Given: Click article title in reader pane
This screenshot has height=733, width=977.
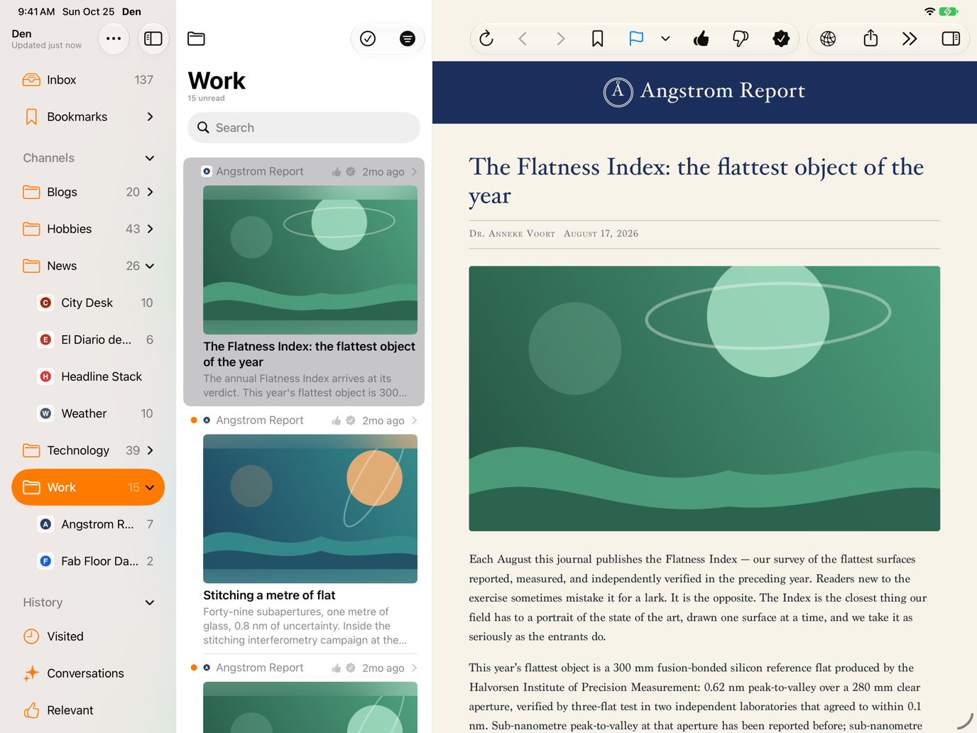Looking at the screenshot, I should [696, 180].
